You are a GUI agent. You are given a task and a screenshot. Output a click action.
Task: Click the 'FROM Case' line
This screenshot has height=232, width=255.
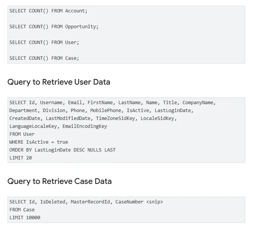coord(22,210)
